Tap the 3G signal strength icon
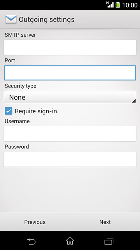 pos(110,5)
